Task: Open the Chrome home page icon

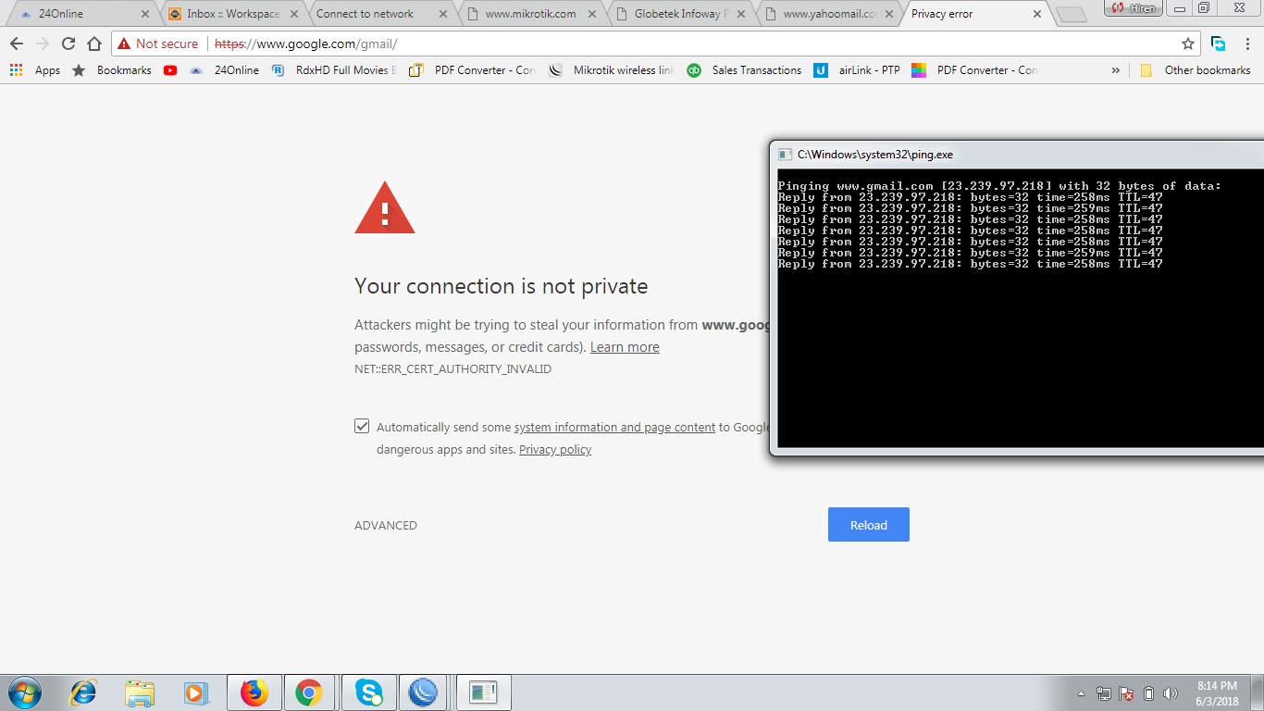Action: pos(94,44)
